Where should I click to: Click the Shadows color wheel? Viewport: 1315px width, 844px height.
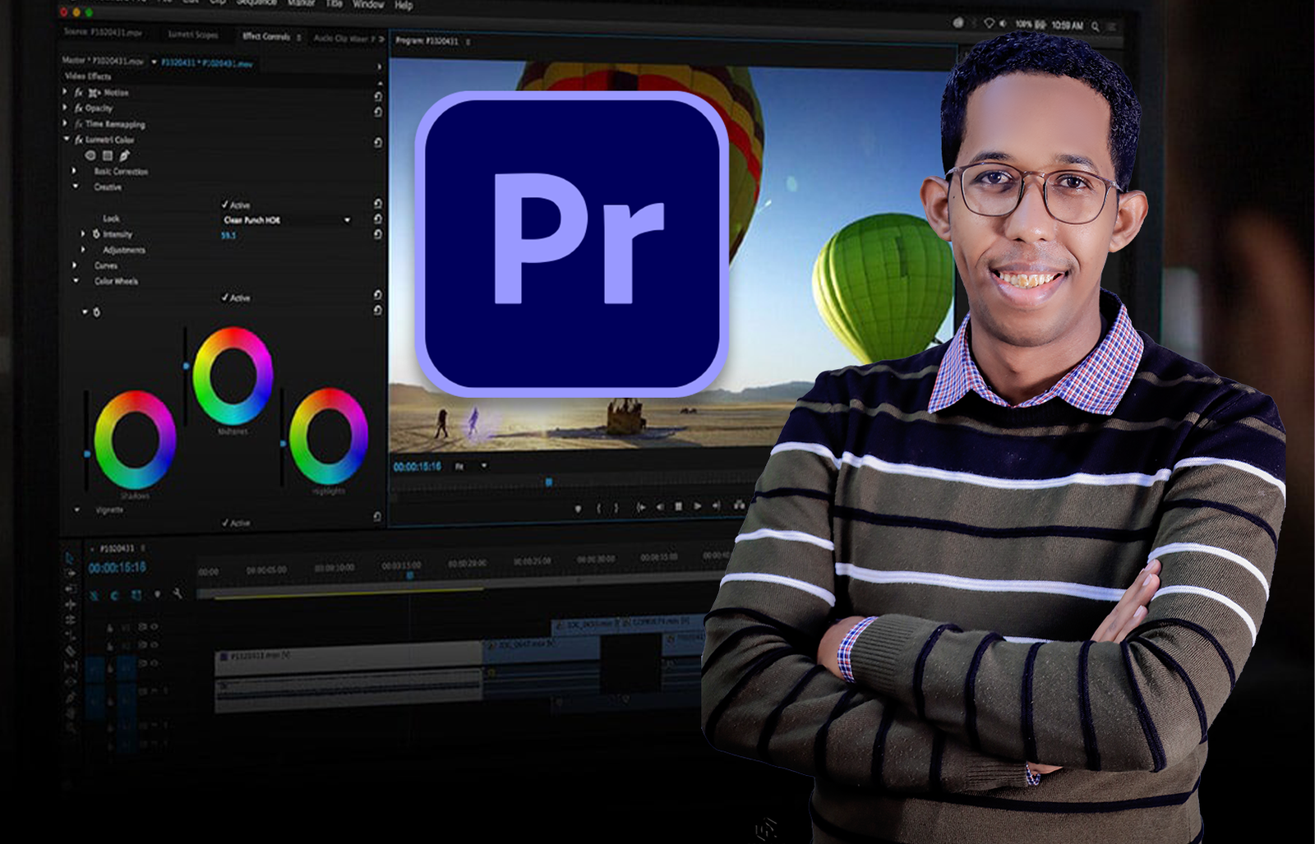tap(135, 440)
